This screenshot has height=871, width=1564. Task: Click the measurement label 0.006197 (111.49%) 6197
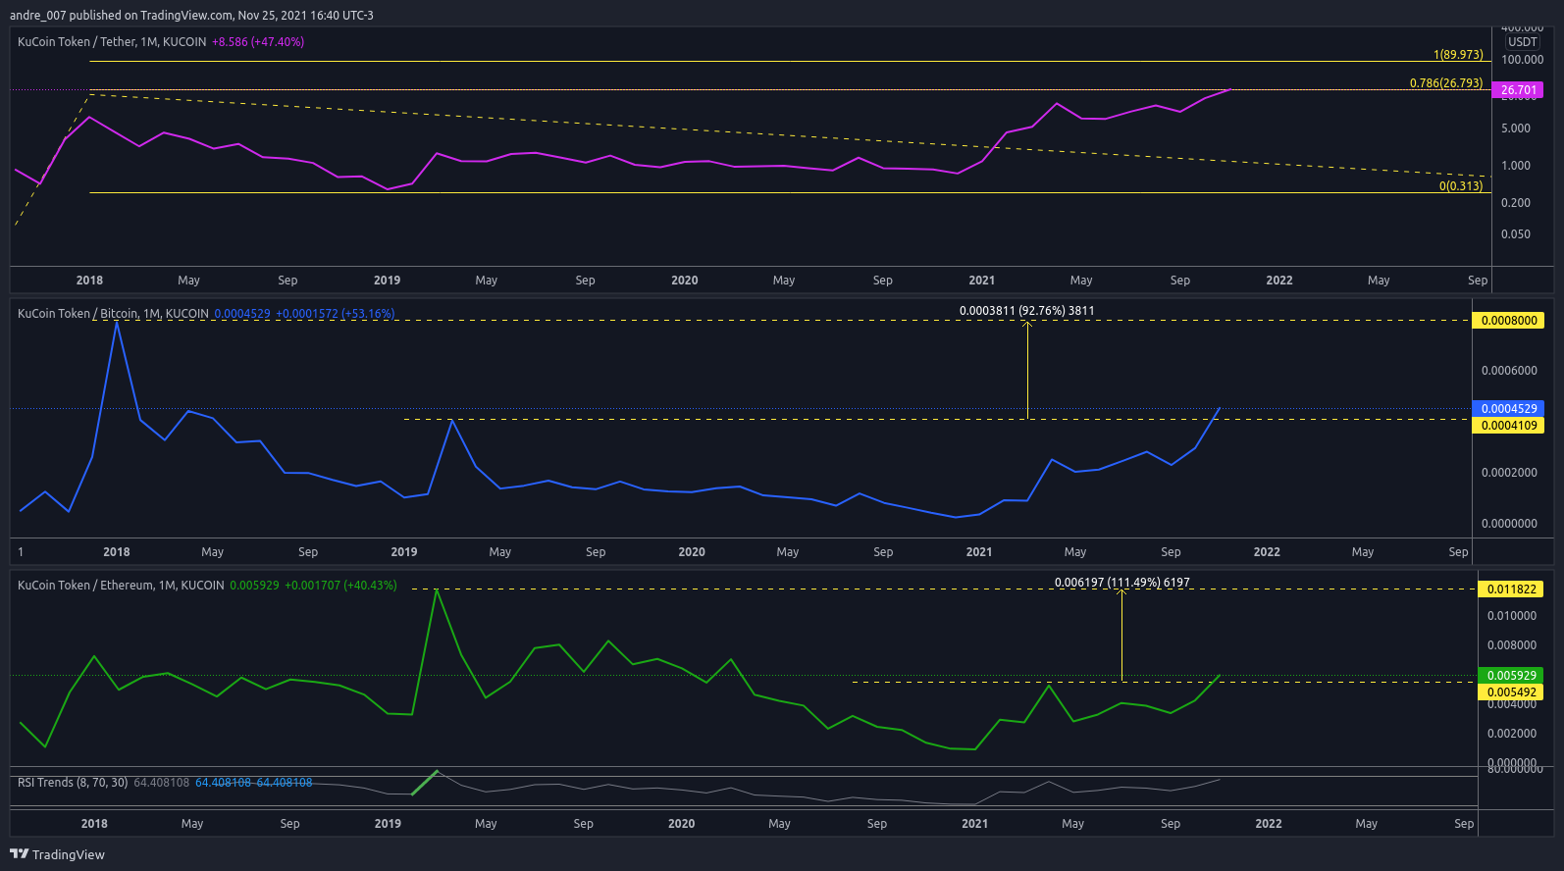coord(1122,583)
